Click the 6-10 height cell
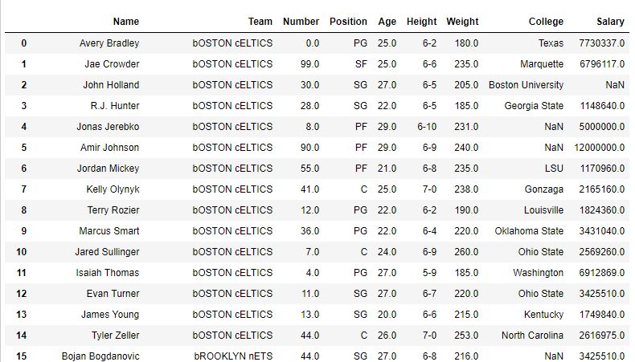 [x=427, y=127]
